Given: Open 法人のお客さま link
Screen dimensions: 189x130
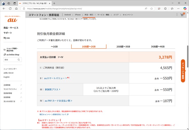Looking at the screenshot, I should (9, 101).
